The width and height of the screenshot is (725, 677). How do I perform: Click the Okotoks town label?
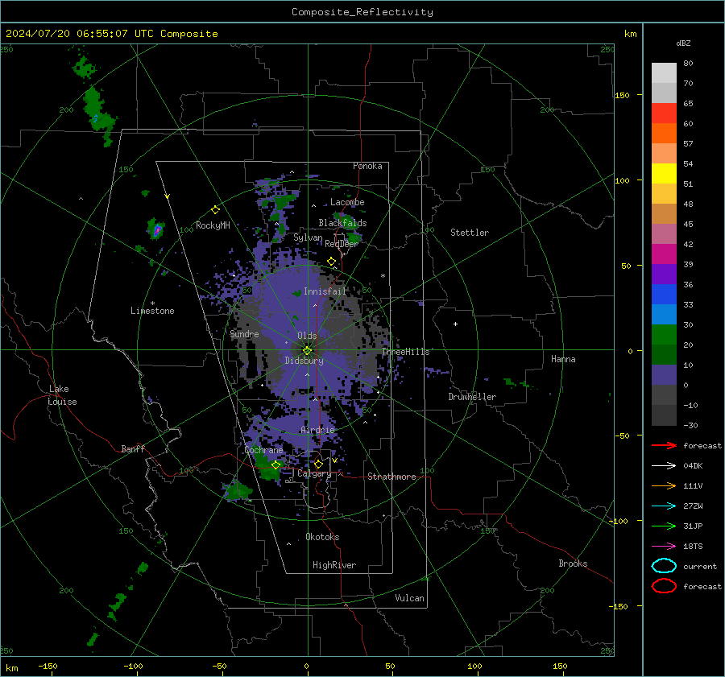coord(322,537)
